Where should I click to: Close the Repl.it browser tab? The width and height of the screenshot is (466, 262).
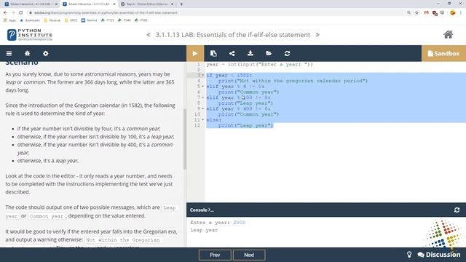point(173,4)
